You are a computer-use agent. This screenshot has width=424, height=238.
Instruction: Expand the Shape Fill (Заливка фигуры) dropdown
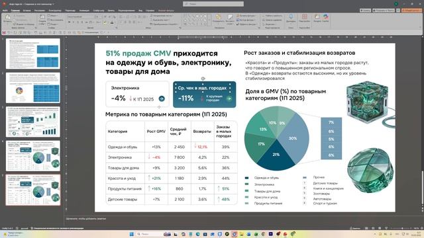pos(246,16)
